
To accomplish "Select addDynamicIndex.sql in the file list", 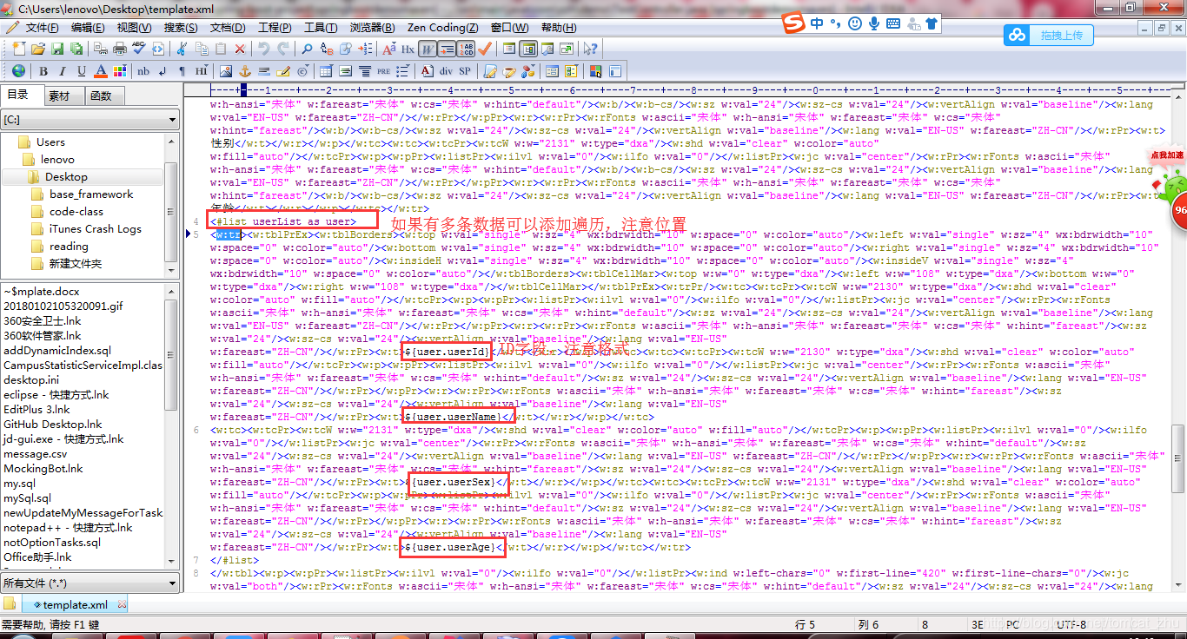I will [x=57, y=351].
